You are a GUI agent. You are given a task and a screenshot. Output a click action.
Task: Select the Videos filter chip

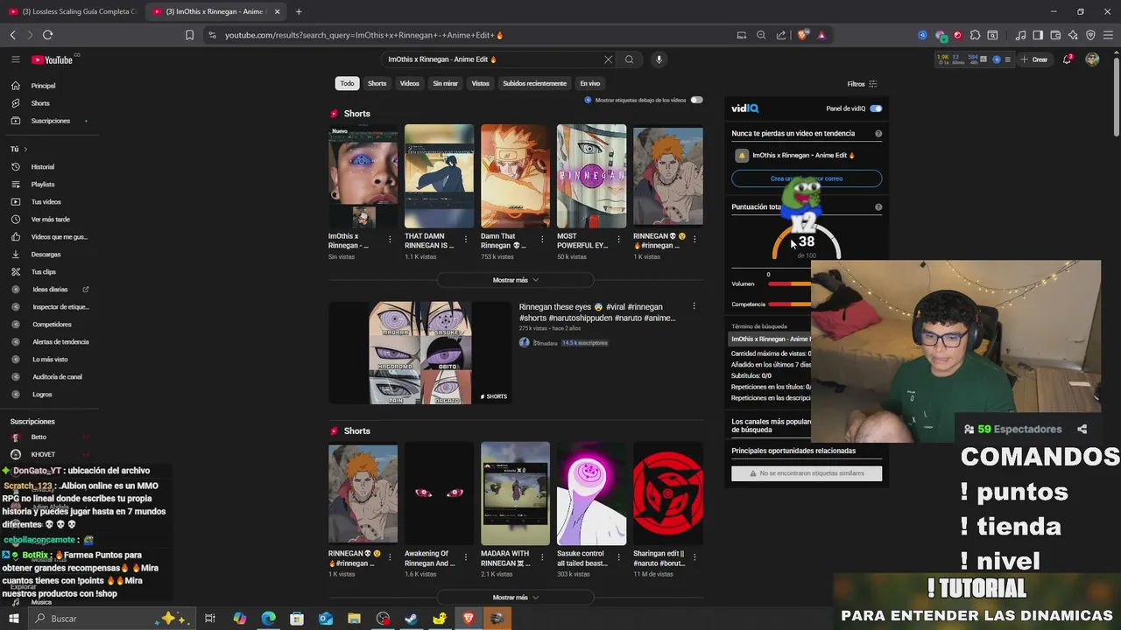[410, 83]
